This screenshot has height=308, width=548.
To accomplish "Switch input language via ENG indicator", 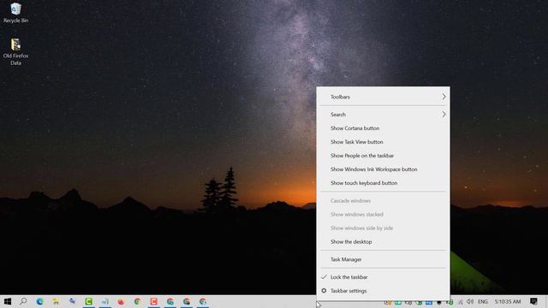I will tap(483, 301).
